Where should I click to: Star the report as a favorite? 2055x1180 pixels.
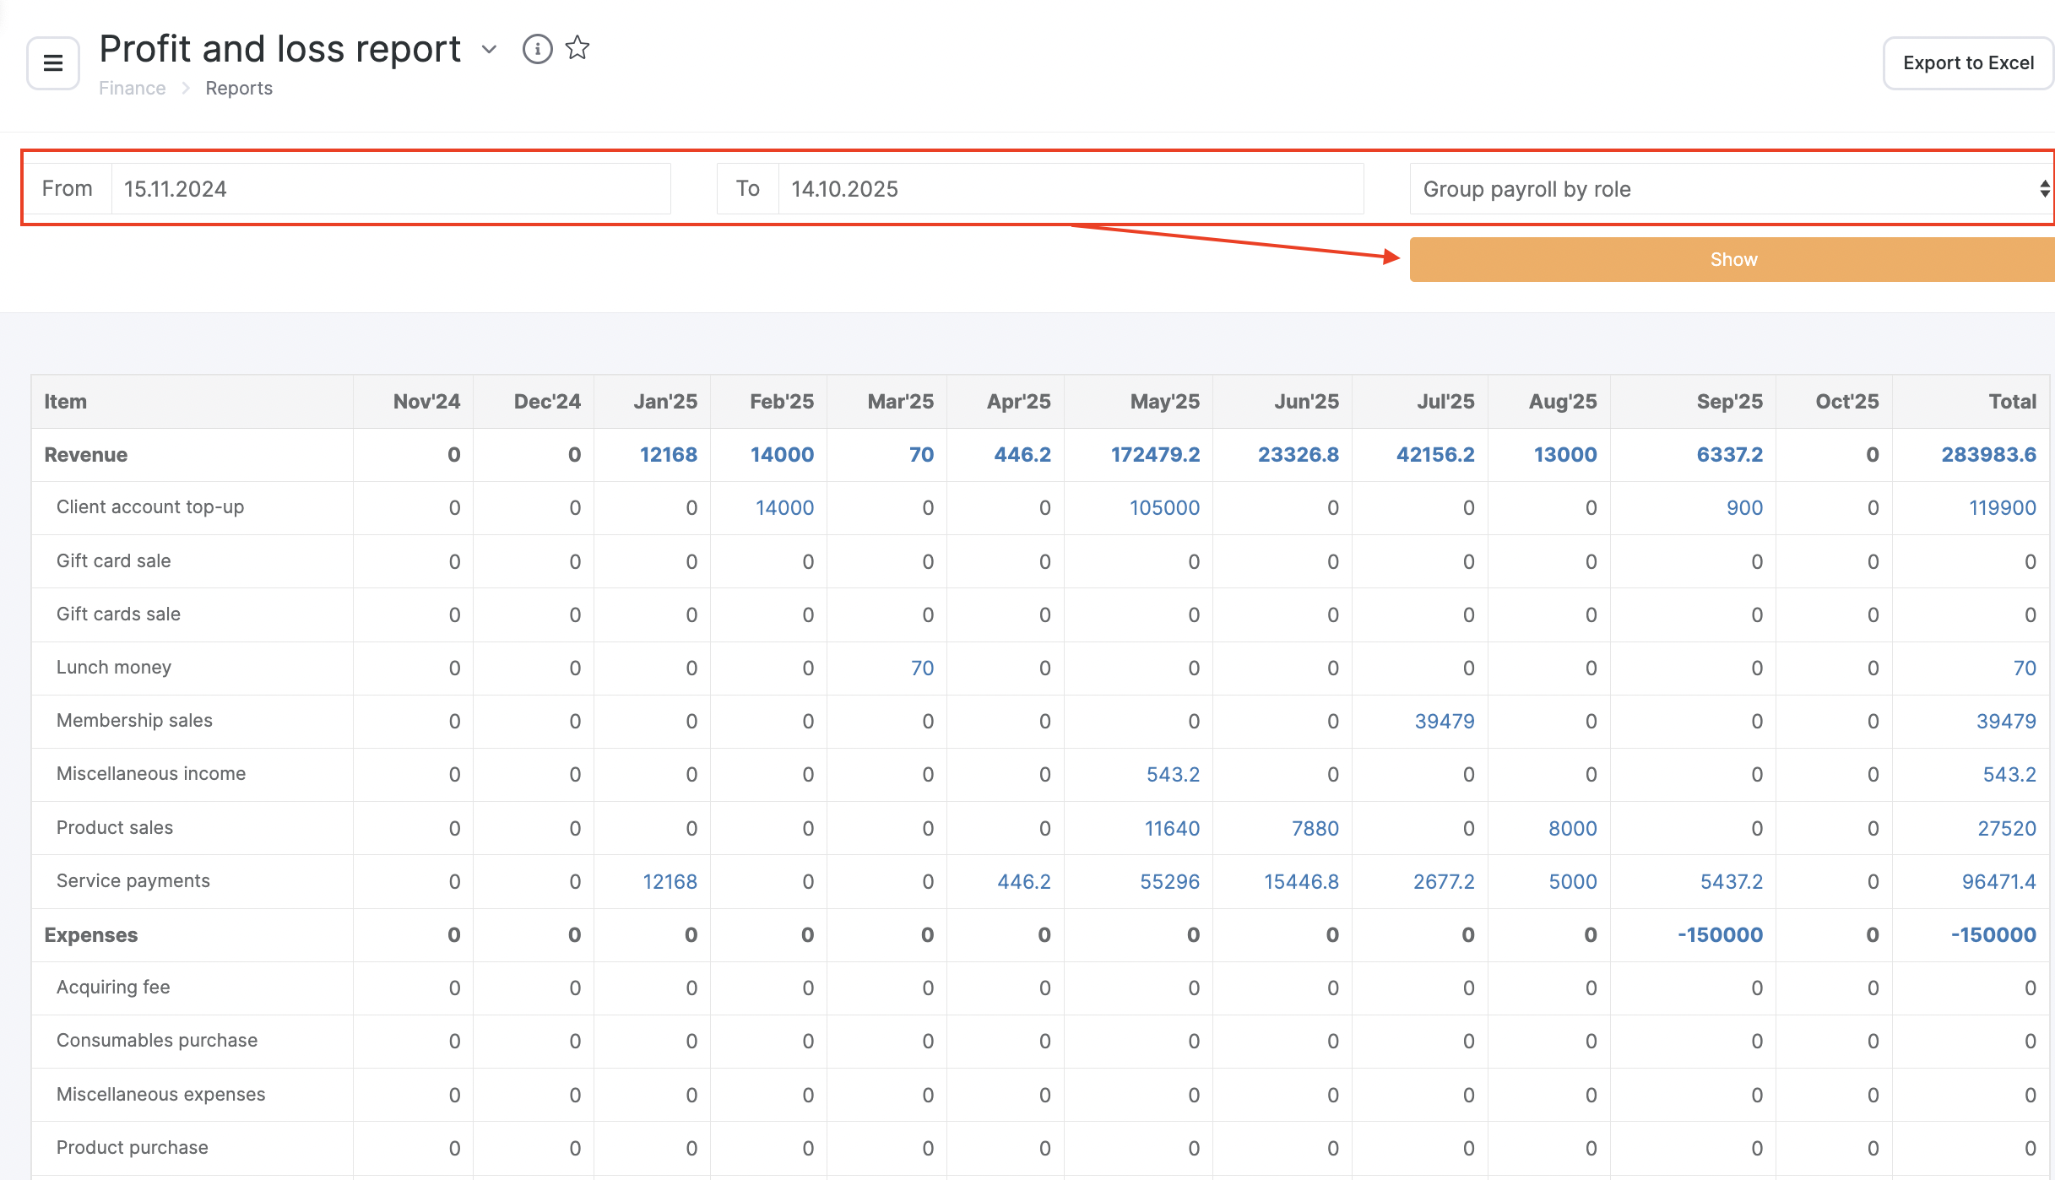[x=577, y=48]
